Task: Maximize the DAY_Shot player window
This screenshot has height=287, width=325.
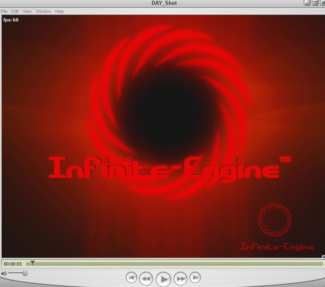Action: [315, 3]
